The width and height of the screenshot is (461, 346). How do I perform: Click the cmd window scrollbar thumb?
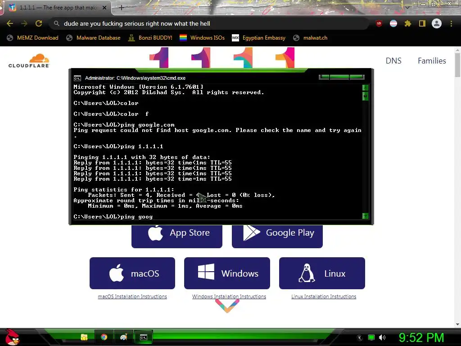tap(365, 96)
